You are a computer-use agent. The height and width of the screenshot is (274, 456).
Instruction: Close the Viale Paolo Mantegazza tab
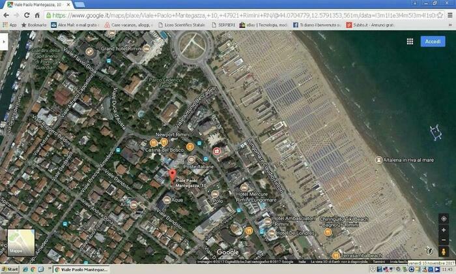[x=68, y=5]
